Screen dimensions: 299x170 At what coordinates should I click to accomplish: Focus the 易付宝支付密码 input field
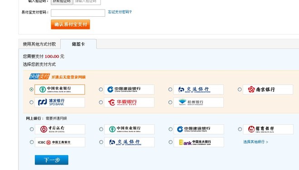point(78,13)
